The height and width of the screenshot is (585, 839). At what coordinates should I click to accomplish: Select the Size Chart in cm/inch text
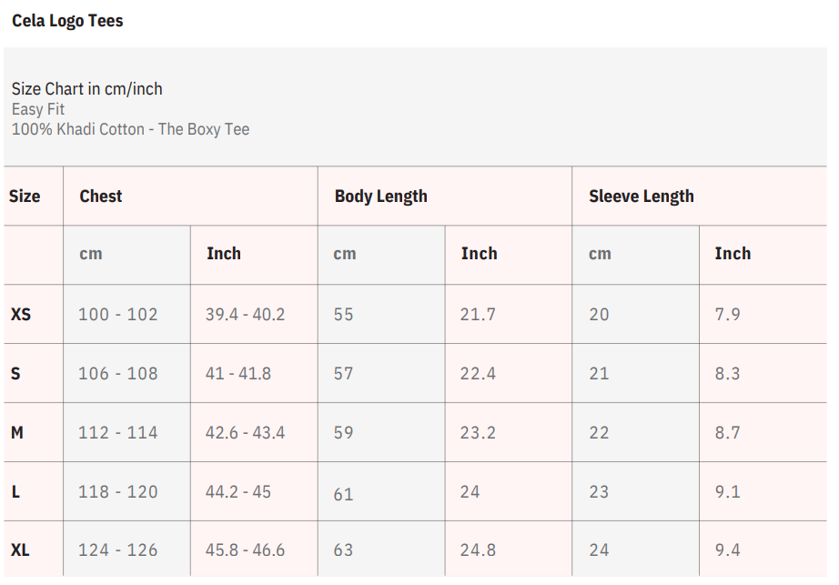pos(86,89)
